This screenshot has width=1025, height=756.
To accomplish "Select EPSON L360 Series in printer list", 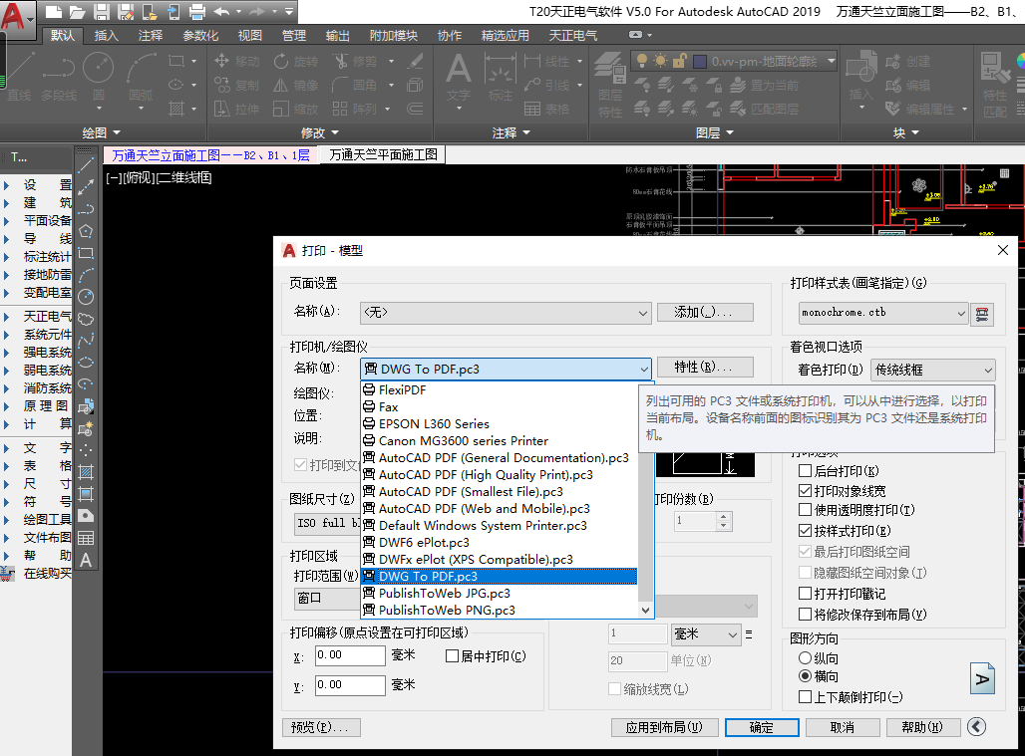I will (499, 423).
